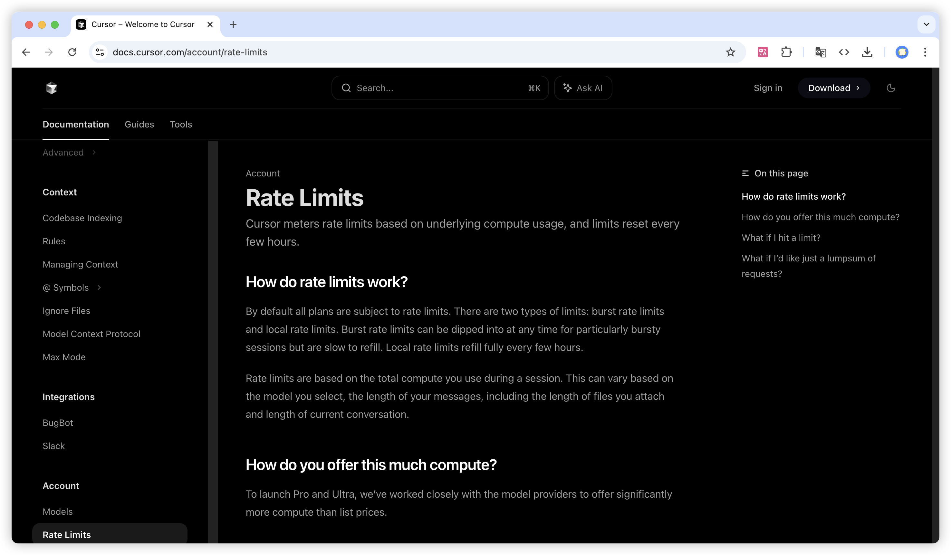This screenshot has width=951, height=555.
Task: Click the Account breadcrumb label
Action: [263, 174]
